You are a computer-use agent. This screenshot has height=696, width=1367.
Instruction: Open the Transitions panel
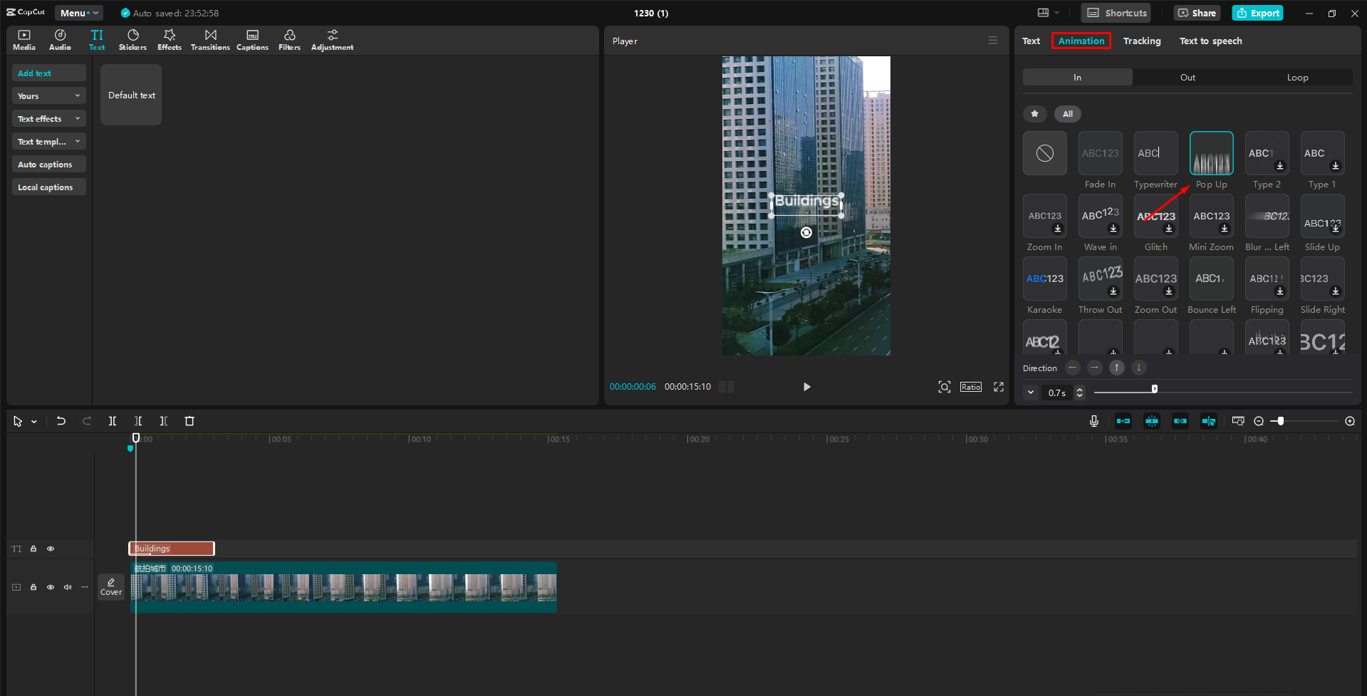[210, 39]
